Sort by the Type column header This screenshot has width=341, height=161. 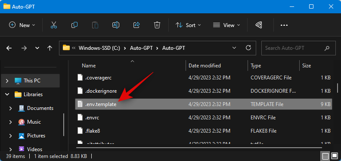[256, 66]
